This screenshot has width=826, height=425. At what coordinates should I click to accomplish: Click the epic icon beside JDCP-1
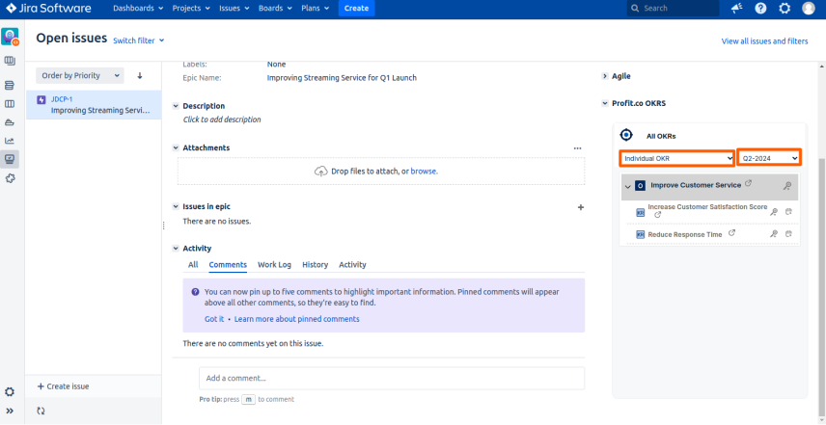(41, 100)
